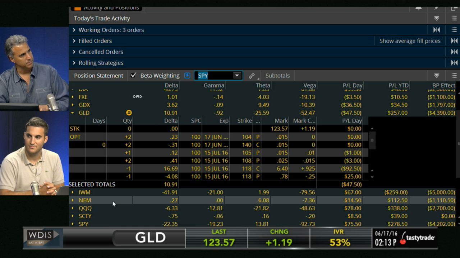Select QQQ P/L YTD value $338.00
The width and height of the screenshot is (460, 258).
(x=397, y=208)
